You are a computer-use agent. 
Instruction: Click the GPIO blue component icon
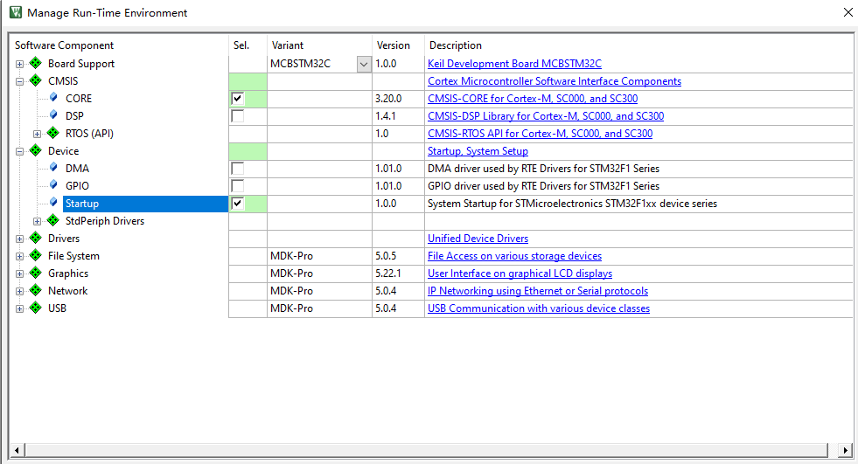click(53, 185)
